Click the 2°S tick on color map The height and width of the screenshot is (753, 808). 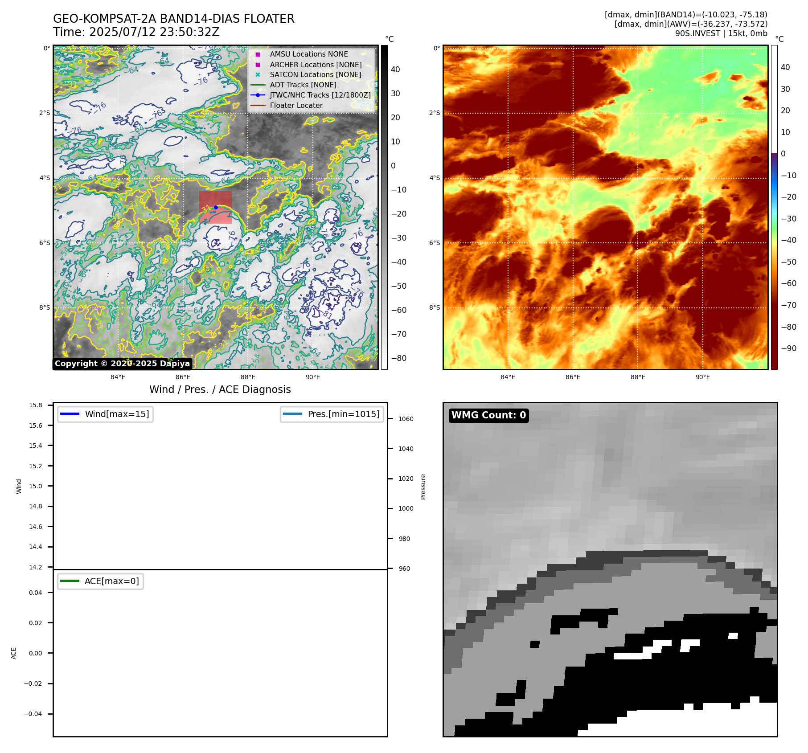[435, 113]
